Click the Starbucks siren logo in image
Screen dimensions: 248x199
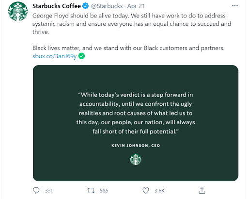[x=136, y=159]
